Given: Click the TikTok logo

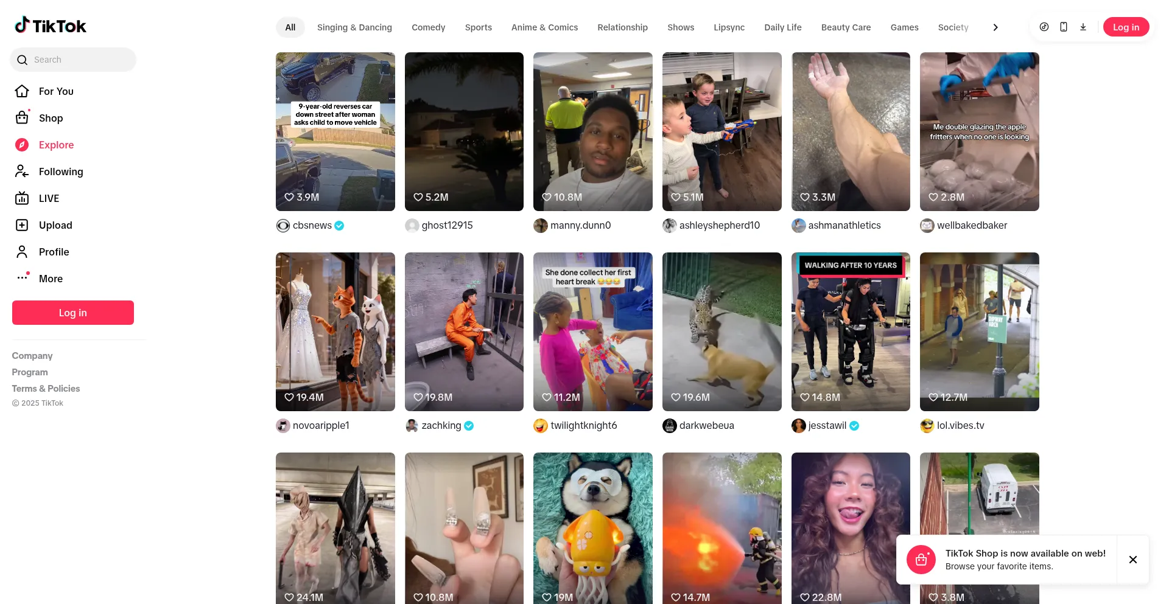Looking at the screenshot, I should pyautogui.click(x=51, y=26).
